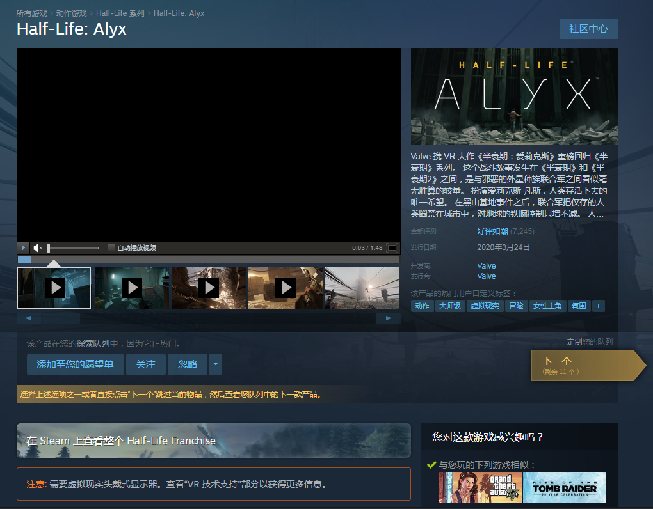Viewport: 653px width, 509px height.
Task: Select the 氛围 tag
Action: tap(579, 306)
